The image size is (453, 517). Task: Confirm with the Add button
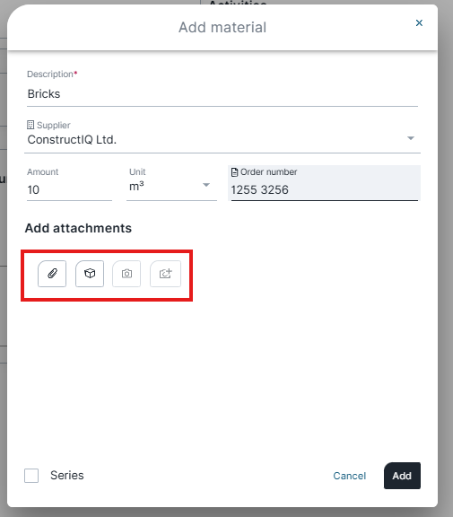click(x=402, y=476)
